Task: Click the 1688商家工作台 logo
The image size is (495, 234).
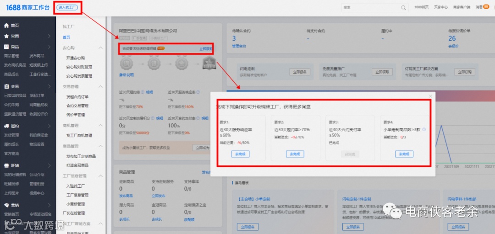Action: 28,8
